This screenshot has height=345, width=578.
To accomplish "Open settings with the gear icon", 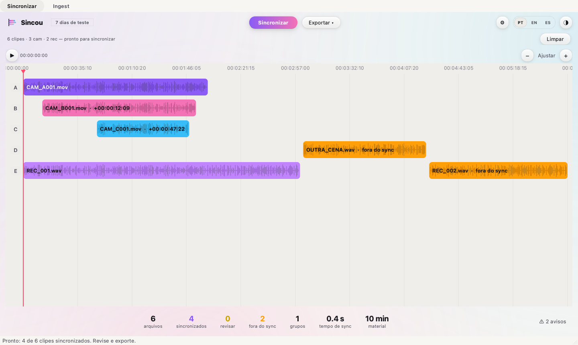I will pos(502,22).
